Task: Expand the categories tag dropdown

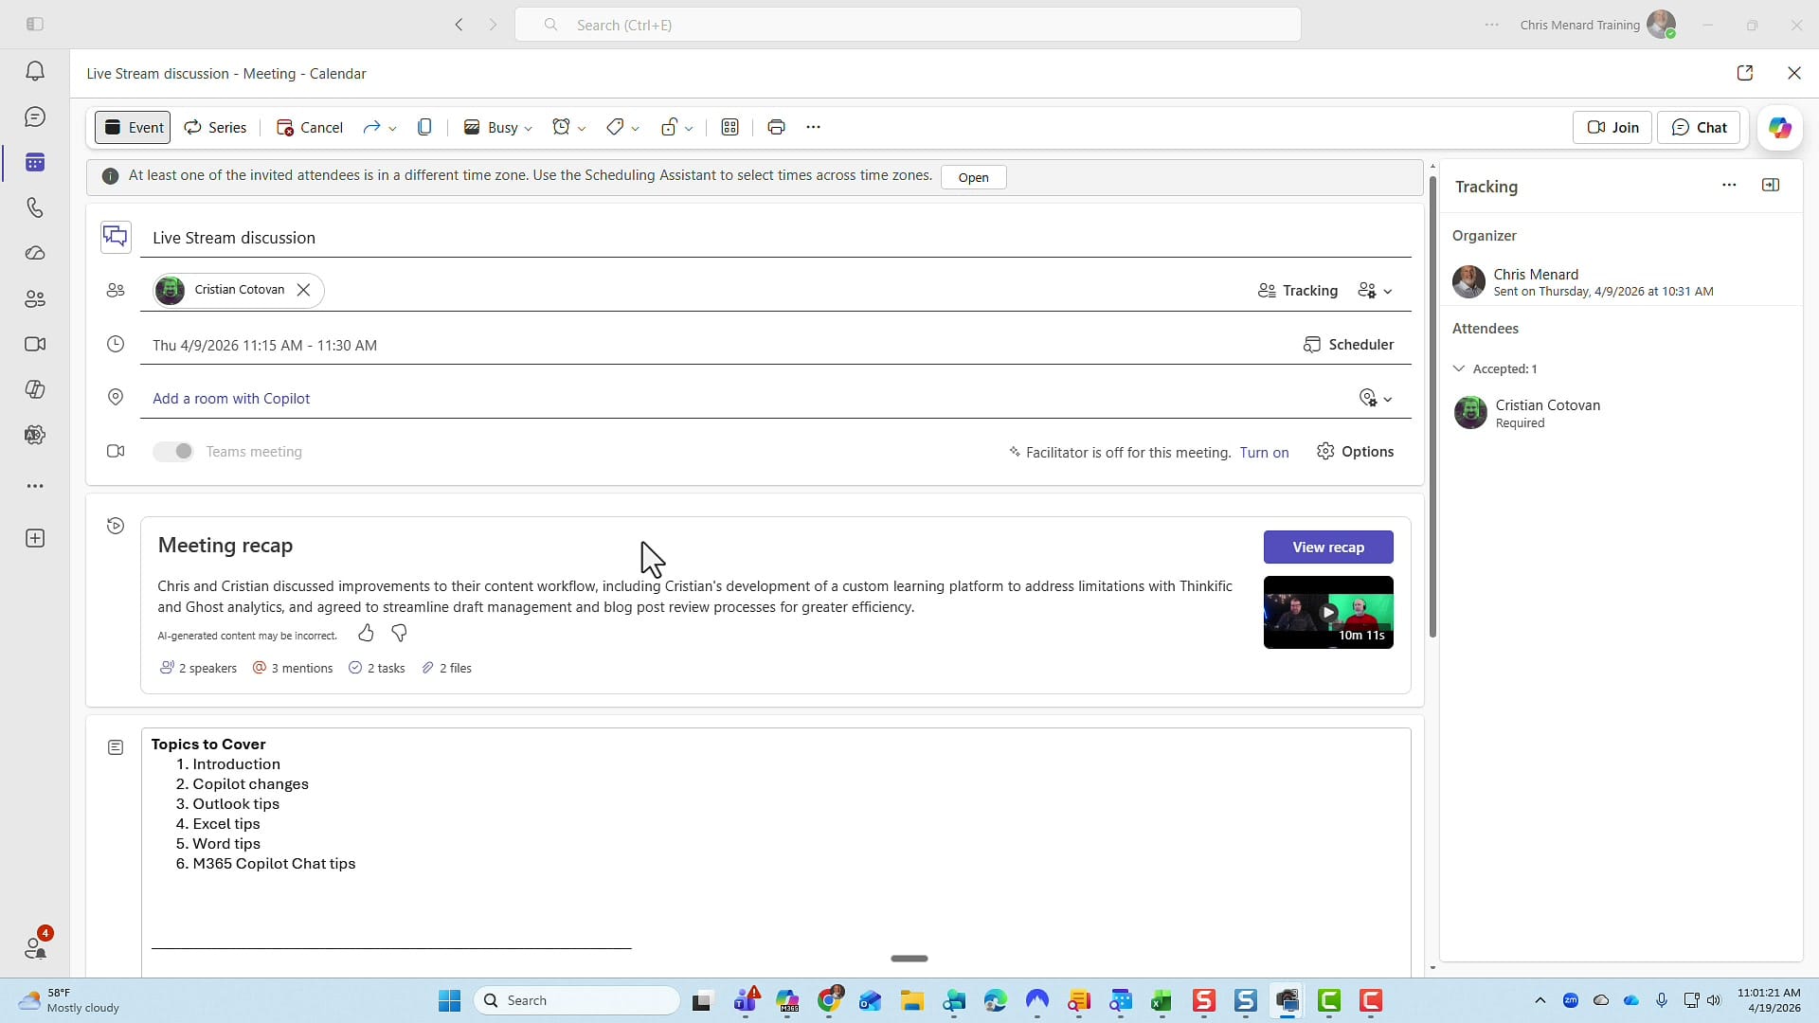Action: (622, 127)
